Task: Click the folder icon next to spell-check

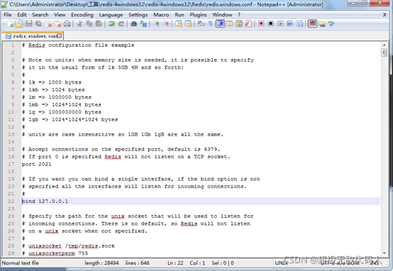Action: 322,24
